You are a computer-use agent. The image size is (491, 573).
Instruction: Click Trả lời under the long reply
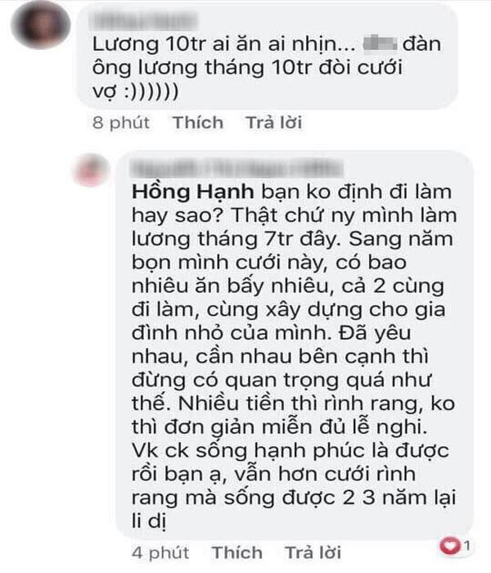pos(313,553)
